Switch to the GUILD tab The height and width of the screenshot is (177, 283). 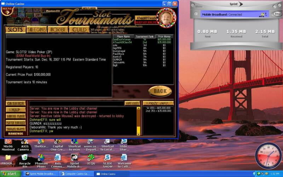pyautogui.click(x=79, y=30)
